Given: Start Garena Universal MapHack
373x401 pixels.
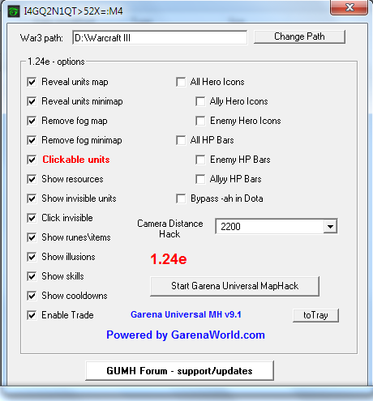Looking at the screenshot, I should tap(234, 286).
